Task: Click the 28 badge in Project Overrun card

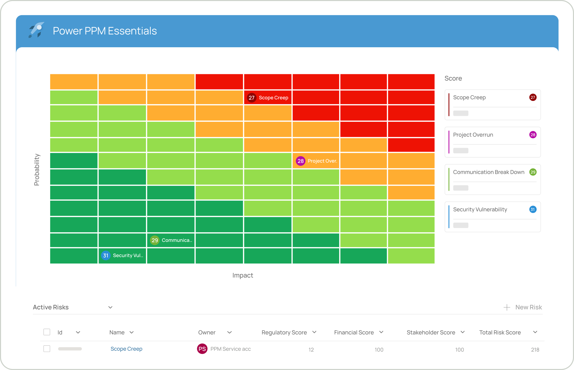Action: coord(533,135)
